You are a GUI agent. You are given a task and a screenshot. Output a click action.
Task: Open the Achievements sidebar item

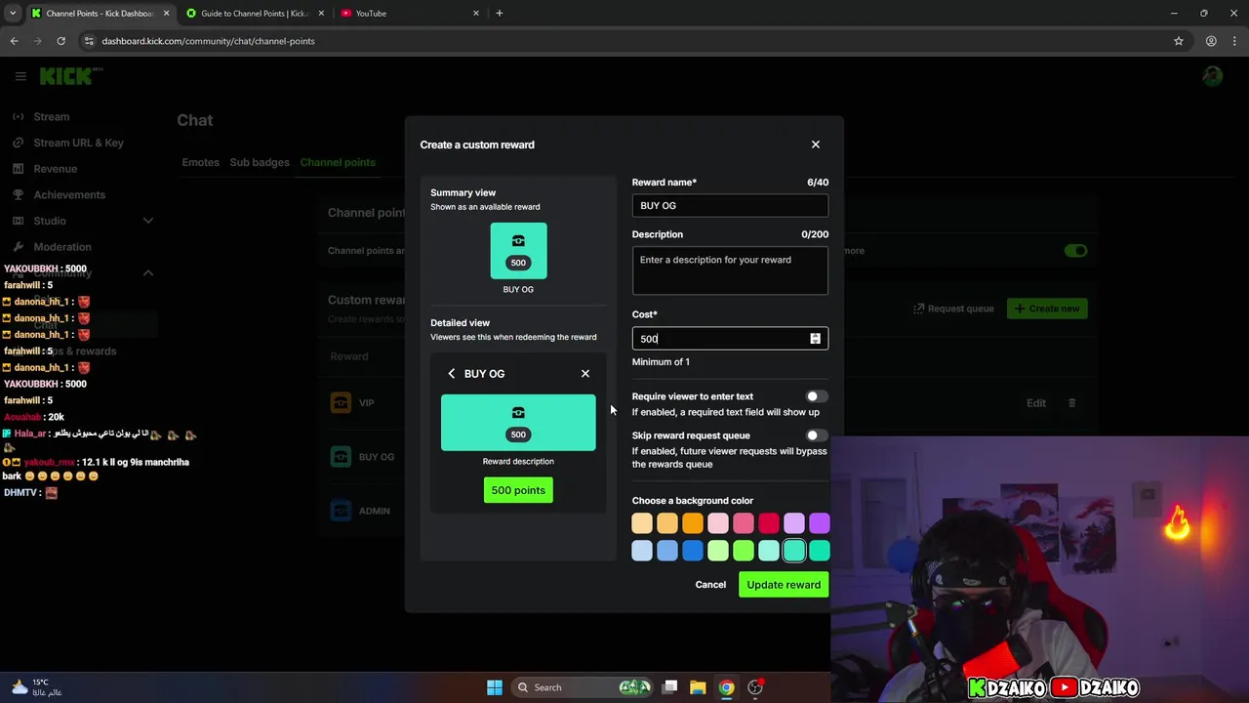click(69, 195)
